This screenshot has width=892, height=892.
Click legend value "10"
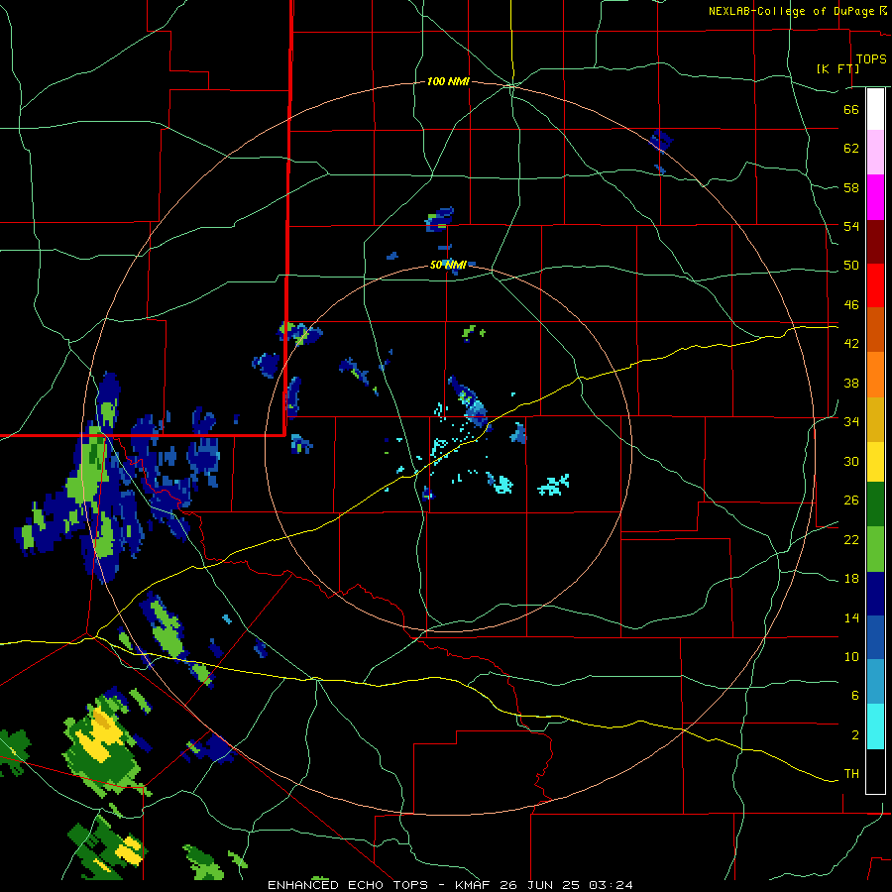(x=851, y=656)
